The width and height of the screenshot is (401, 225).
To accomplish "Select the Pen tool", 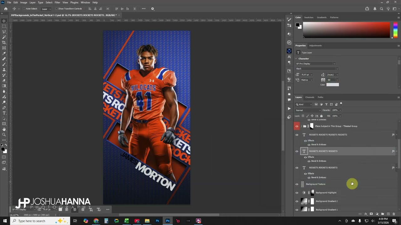I will (x=4, y=107).
